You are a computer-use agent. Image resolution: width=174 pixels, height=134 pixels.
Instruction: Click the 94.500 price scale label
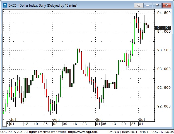(164, 13)
